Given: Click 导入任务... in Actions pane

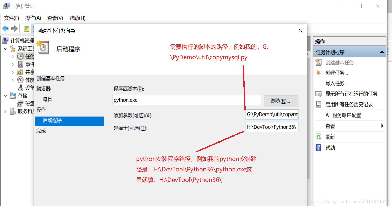Looking at the screenshot, I should 337,84.
